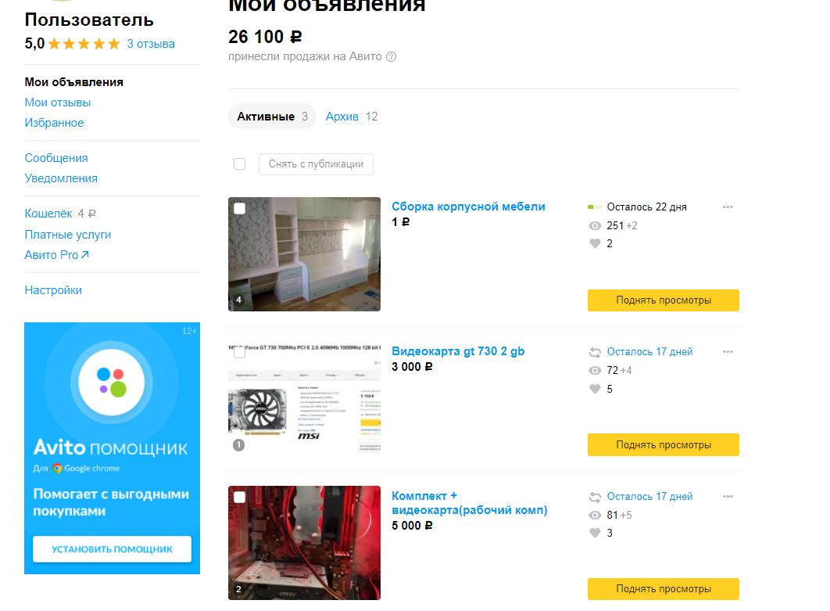
Task: Select the Комплект + видеокарта listing checkbox
Action: pyautogui.click(x=240, y=497)
